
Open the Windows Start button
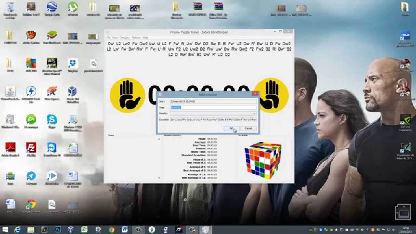pos(6,229)
